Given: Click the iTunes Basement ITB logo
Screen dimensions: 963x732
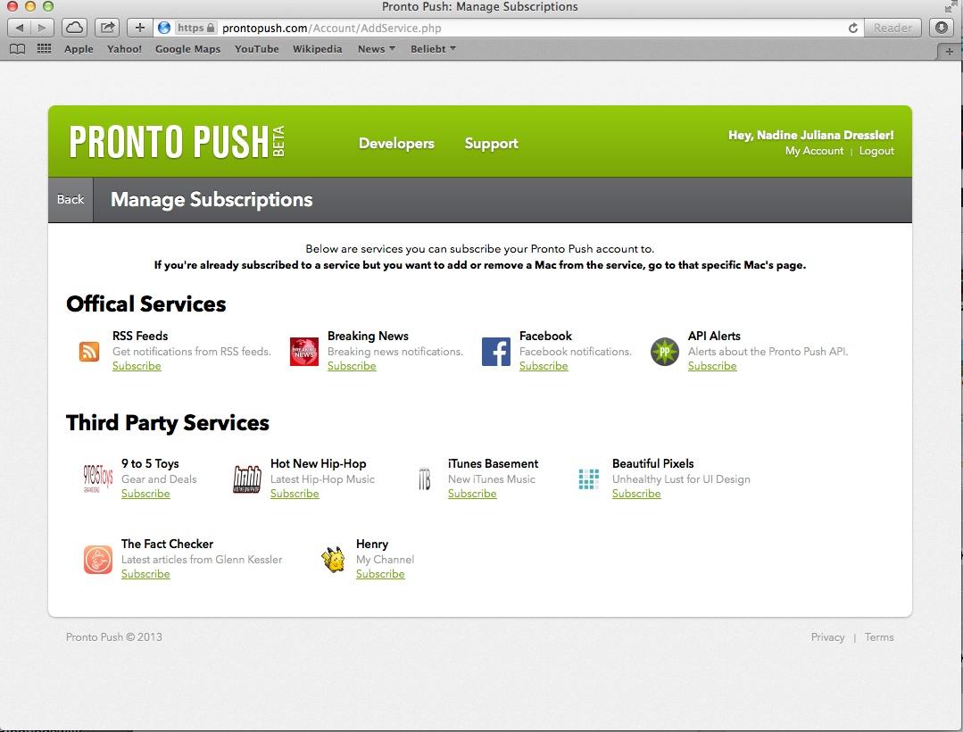Looking at the screenshot, I should click(425, 479).
